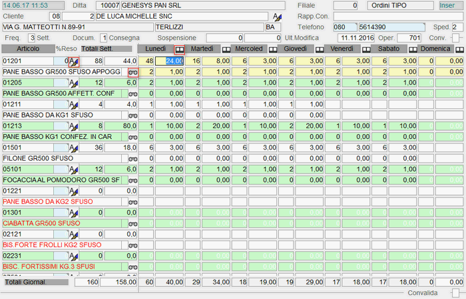Tick the Convalida checkbox

455,293
